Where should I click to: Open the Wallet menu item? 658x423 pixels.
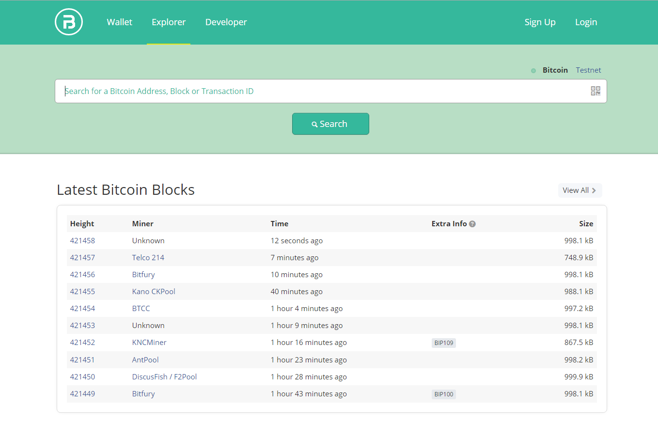click(120, 22)
